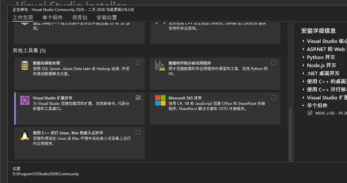Expand the 使用 C++ 的桌面 details node
The image size is (347, 183).
303,81
